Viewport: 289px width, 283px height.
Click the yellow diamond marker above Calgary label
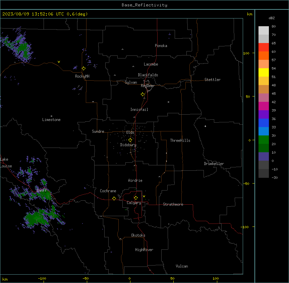[136, 198]
